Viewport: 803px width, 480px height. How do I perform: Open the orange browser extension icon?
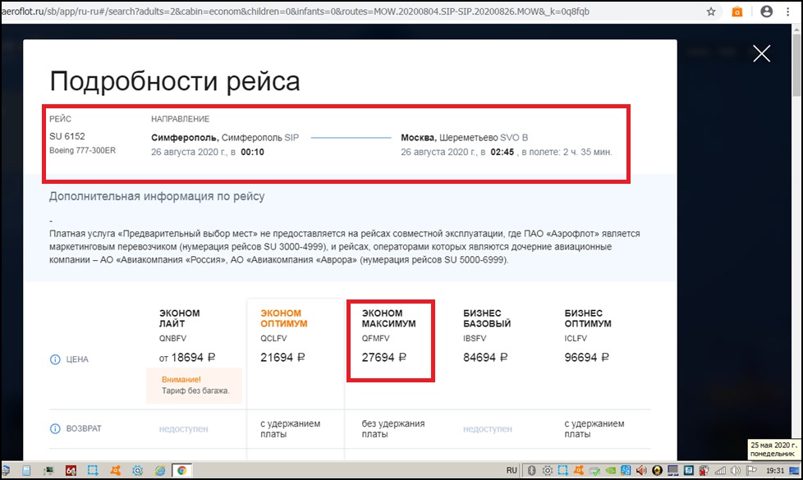click(x=737, y=11)
